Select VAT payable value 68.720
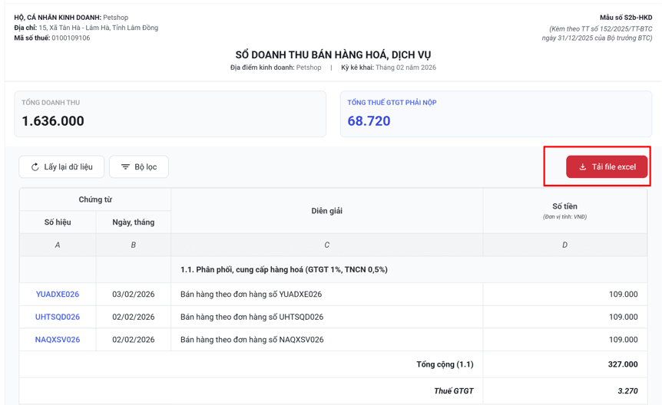The image size is (662, 405). click(x=369, y=121)
